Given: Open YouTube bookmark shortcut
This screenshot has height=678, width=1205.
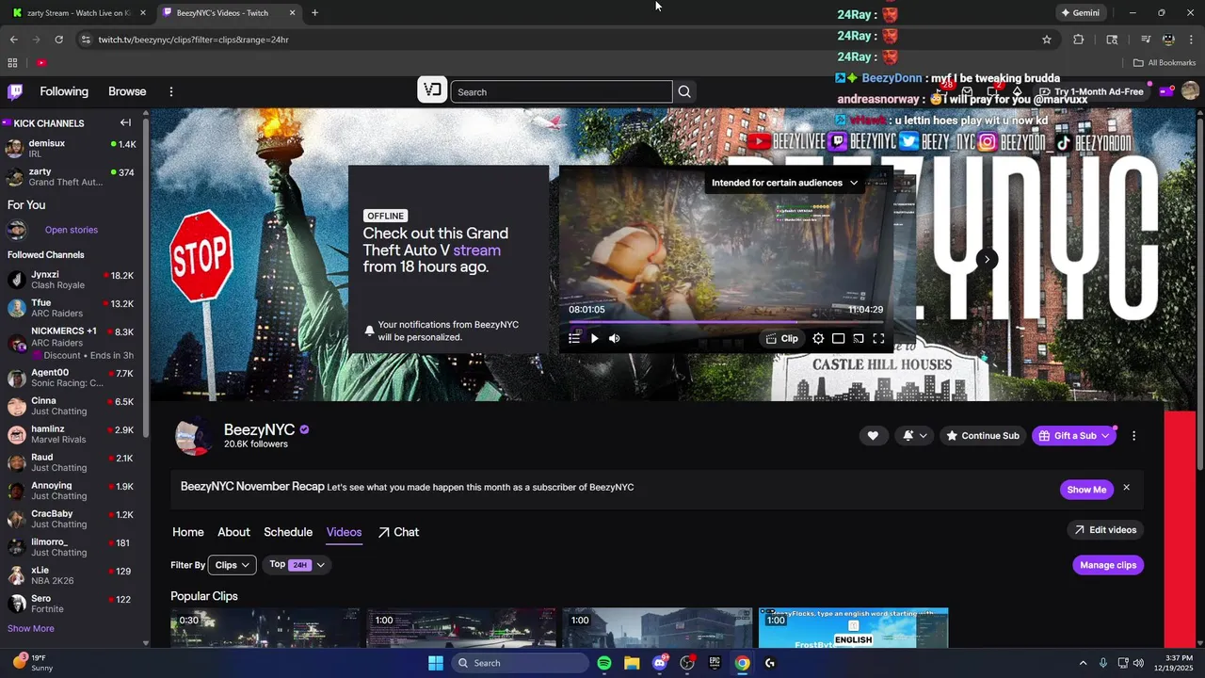Looking at the screenshot, I should (41, 63).
